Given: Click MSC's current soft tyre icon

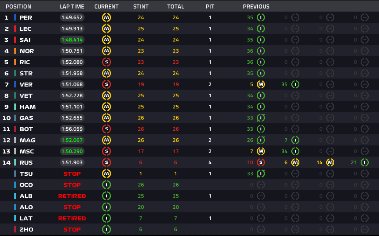Looking at the screenshot, I should [x=106, y=151].
